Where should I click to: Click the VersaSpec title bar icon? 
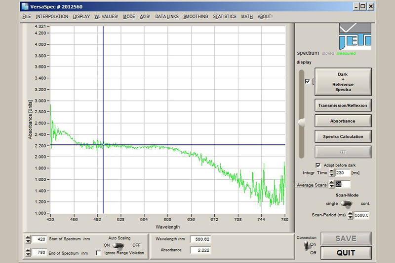(25, 6)
